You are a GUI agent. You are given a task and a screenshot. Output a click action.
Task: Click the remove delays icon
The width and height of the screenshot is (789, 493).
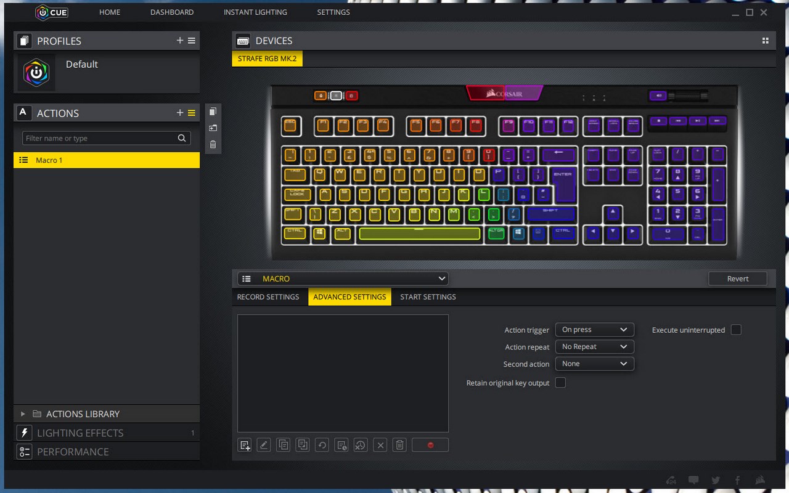click(361, 445)
